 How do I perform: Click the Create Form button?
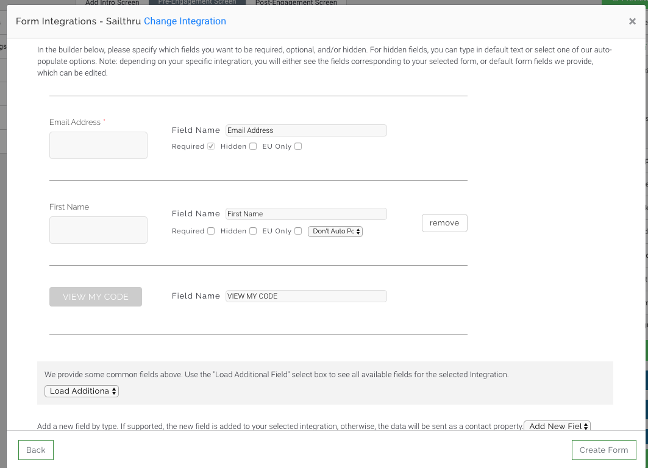click(603, 450)
